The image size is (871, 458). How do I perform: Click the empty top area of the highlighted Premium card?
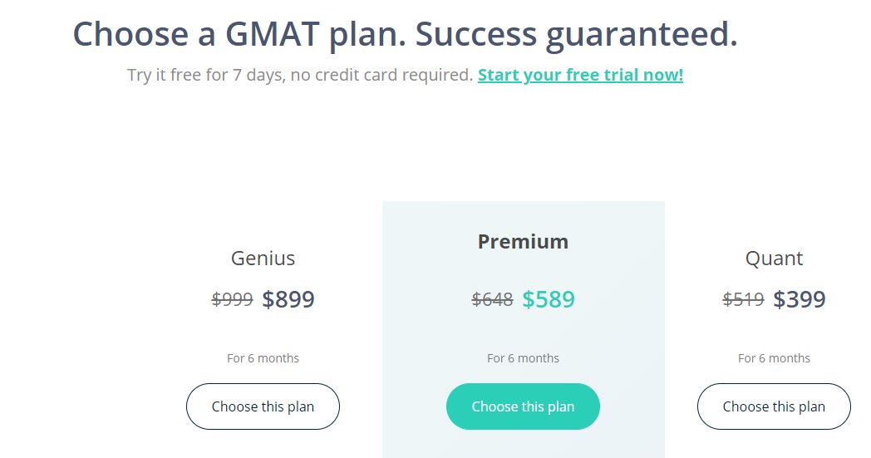(523, 214)
